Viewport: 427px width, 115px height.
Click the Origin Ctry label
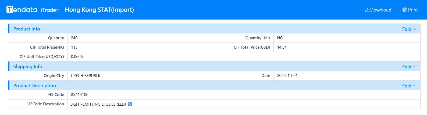(54, 76)
